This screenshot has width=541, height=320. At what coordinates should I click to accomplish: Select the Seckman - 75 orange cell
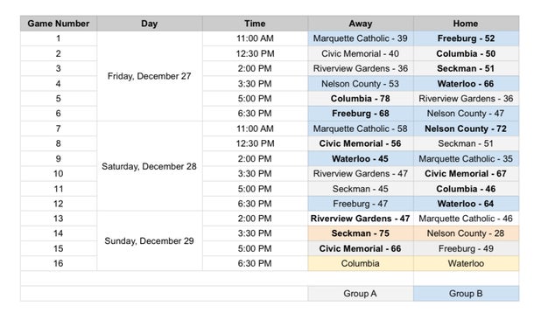click(x=361, y=233)
